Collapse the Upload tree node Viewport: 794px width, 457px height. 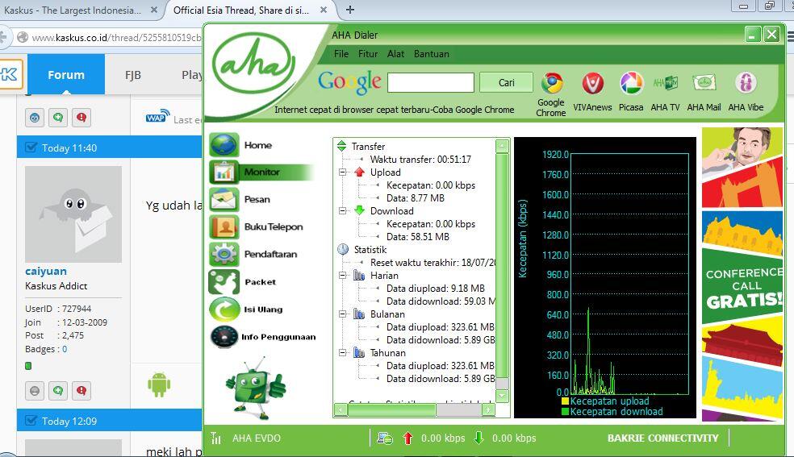click(x=343, y=172)
